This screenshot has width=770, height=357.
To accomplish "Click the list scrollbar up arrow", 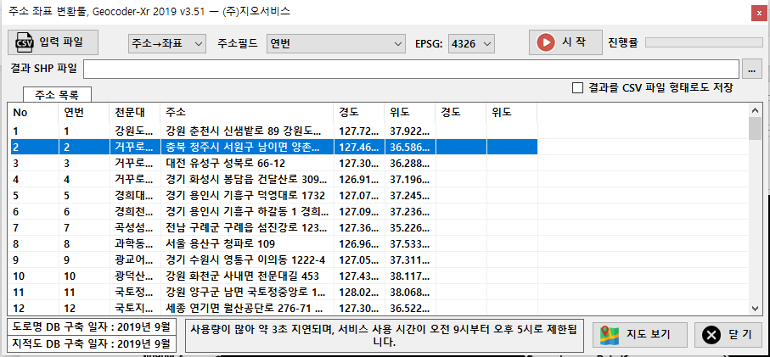I will (x=756, y=110).
